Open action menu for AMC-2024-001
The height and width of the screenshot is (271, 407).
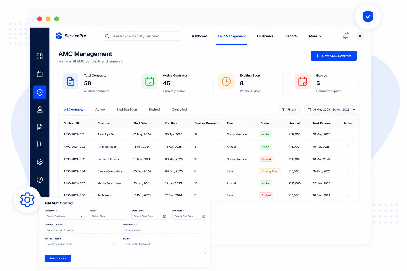click(x=348, y=134)
